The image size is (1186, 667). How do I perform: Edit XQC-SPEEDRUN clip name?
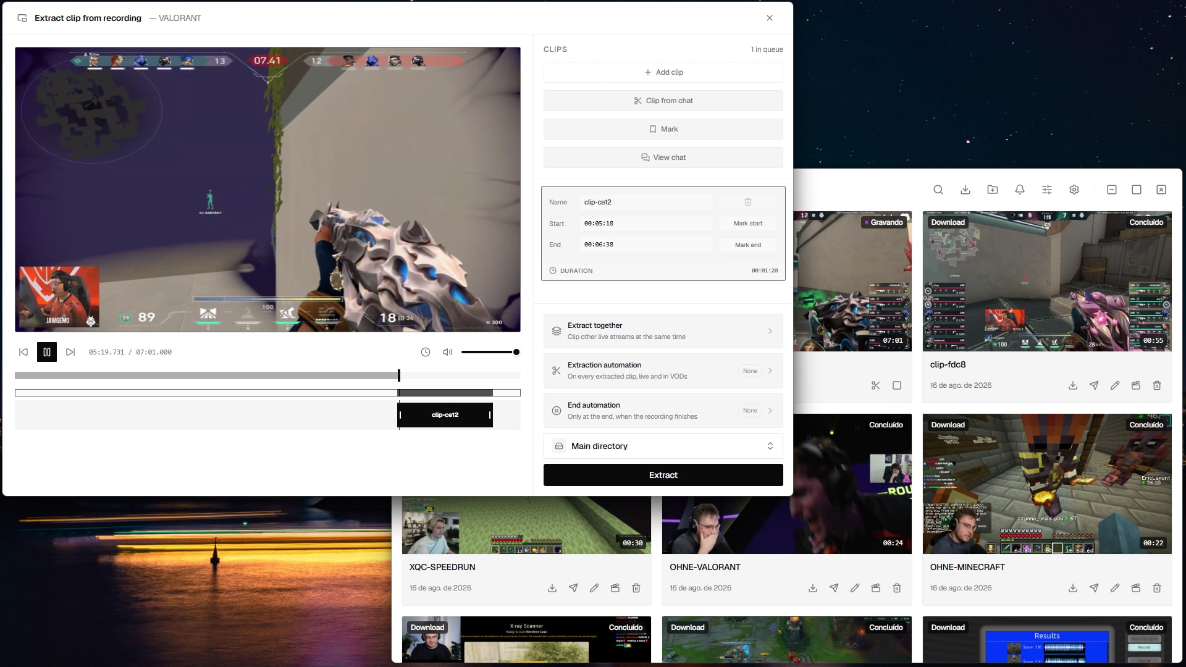coord(594,588)
